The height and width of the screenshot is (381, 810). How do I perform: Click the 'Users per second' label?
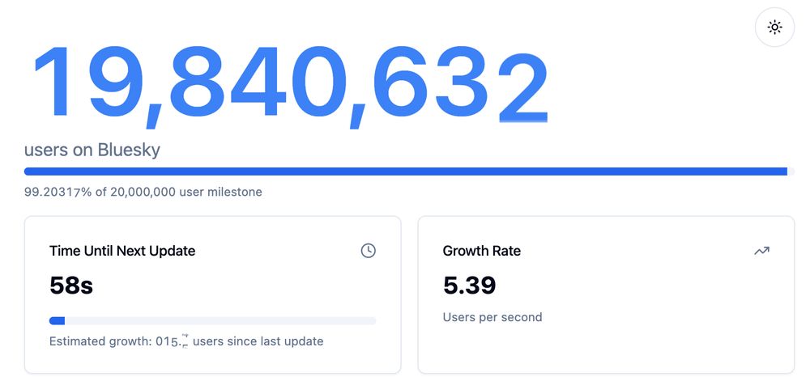(492, 317)
